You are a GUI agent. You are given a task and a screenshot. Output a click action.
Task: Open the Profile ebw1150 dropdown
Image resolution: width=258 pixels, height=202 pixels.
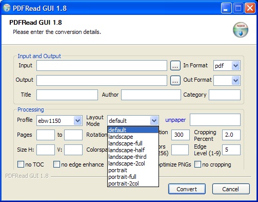(77, 121)
